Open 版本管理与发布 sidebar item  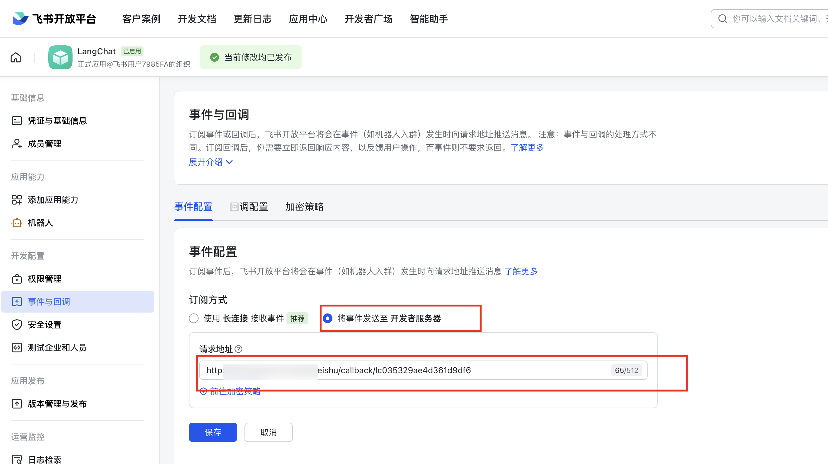click(57, 404)
